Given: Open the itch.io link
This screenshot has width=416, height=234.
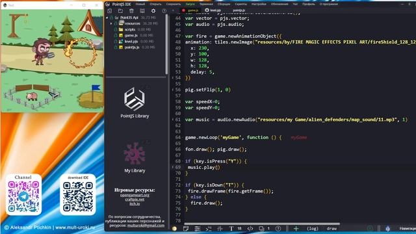Looking at the screenshot, I should pos(135,203).
